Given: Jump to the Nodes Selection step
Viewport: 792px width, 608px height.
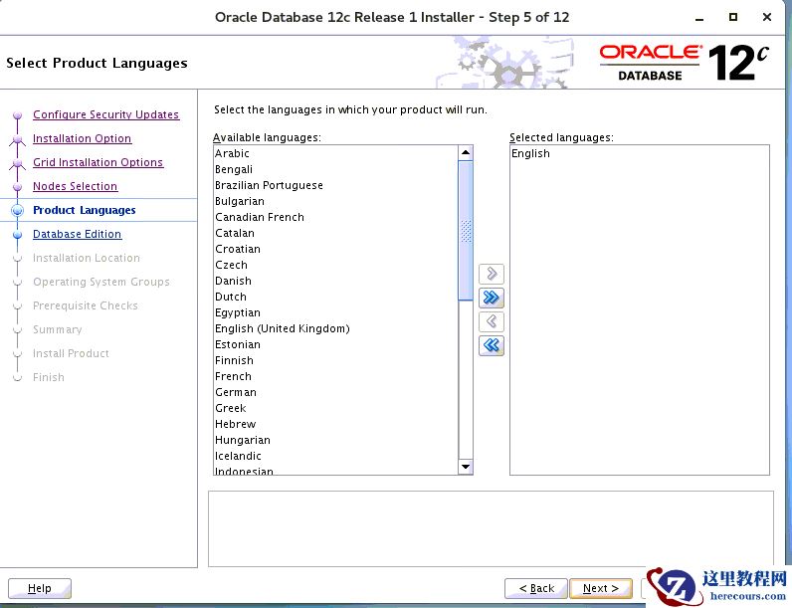Looking at the screenshot, I should coord(76,186).
